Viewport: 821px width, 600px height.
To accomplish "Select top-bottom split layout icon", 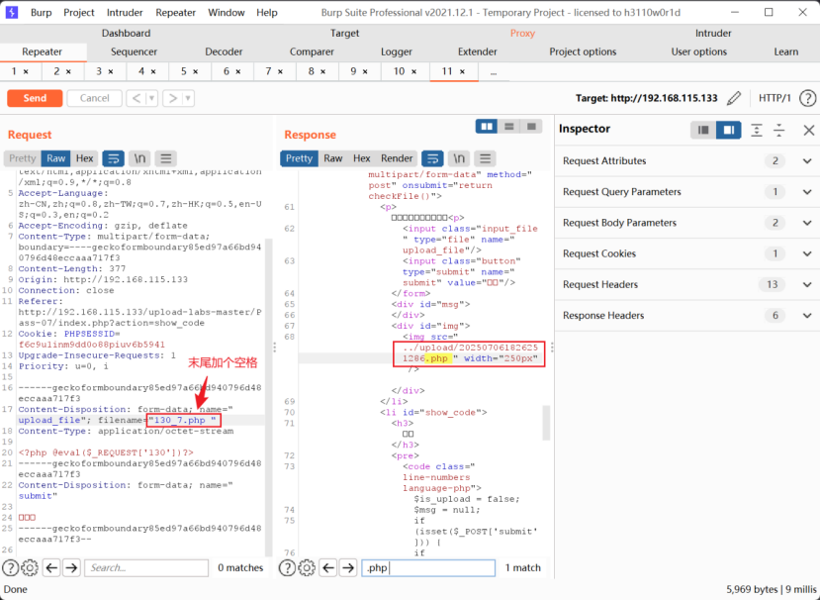I will 509,127.
